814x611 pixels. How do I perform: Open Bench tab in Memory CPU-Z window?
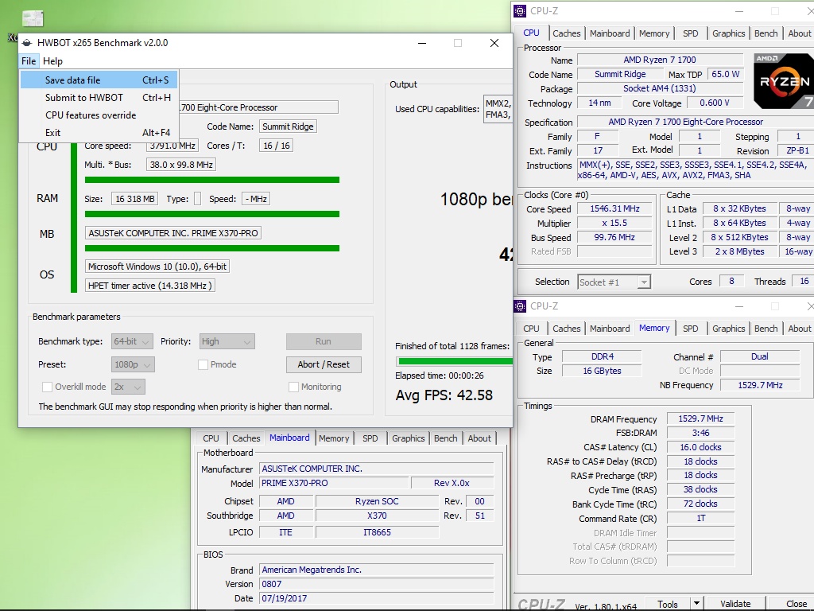tap(766, 329)
